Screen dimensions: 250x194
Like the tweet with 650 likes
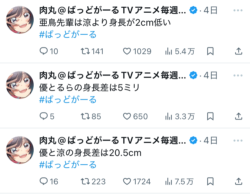point(135,117)
